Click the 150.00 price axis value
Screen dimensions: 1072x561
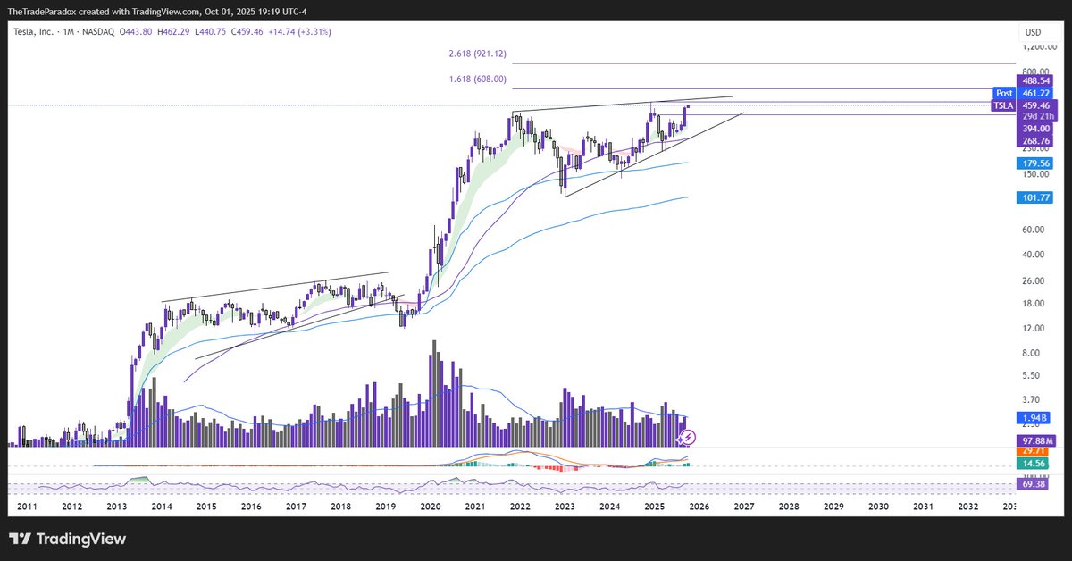1037,174
